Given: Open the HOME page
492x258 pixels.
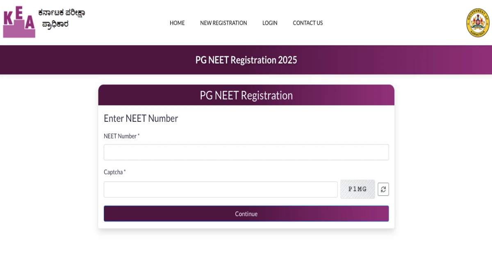Looking at the screenshot, I should [x=177, y=23].
